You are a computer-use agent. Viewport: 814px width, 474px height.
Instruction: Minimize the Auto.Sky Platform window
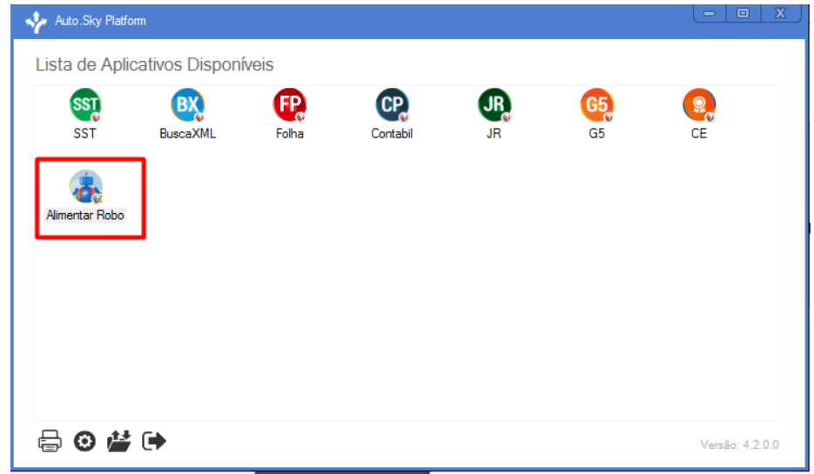710,13
